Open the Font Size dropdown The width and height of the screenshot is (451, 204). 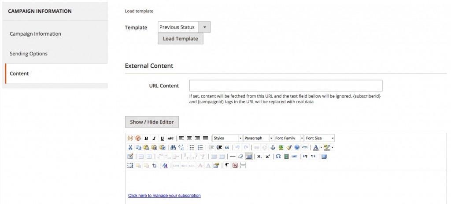pyautogui.click(x=333, y=138)
